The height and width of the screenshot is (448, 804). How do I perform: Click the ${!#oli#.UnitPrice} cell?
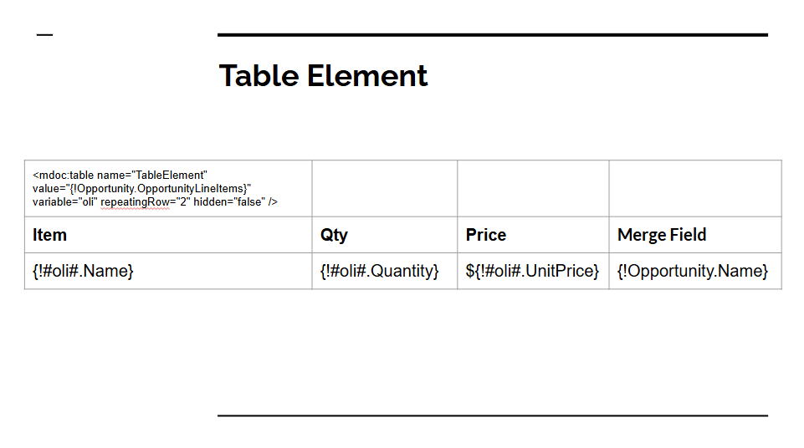(532, 271)
